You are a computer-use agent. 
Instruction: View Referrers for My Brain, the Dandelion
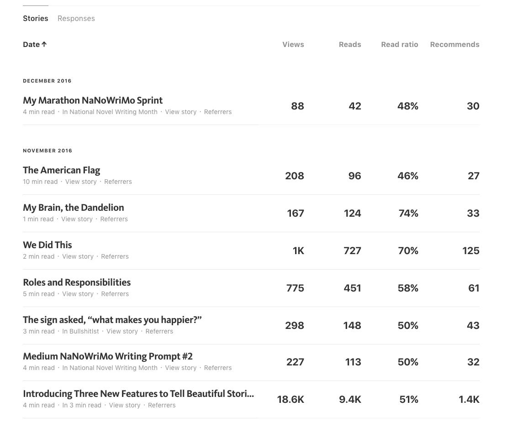click(x=114, y=219)
